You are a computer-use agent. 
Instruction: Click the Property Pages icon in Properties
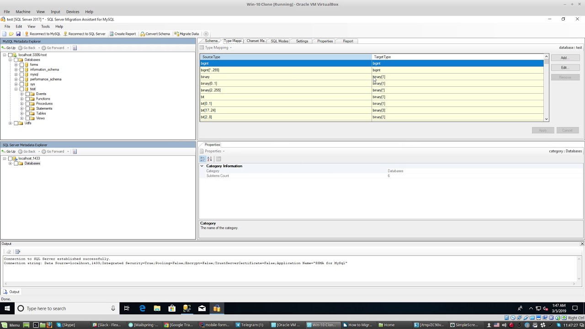click(218, 159)
